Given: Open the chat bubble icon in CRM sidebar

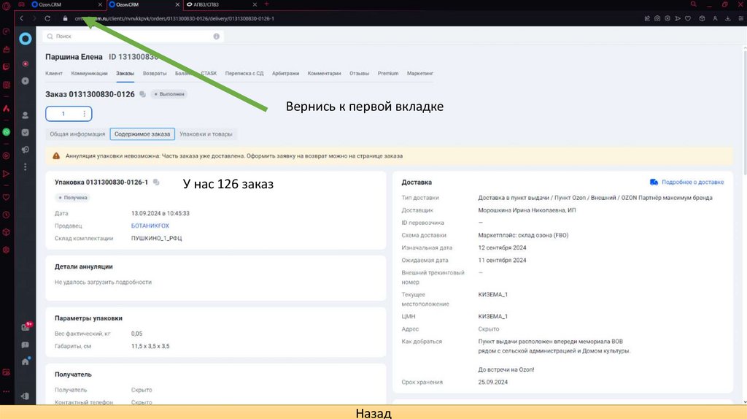Looking at the screenshot, I should tap(26, 345).
